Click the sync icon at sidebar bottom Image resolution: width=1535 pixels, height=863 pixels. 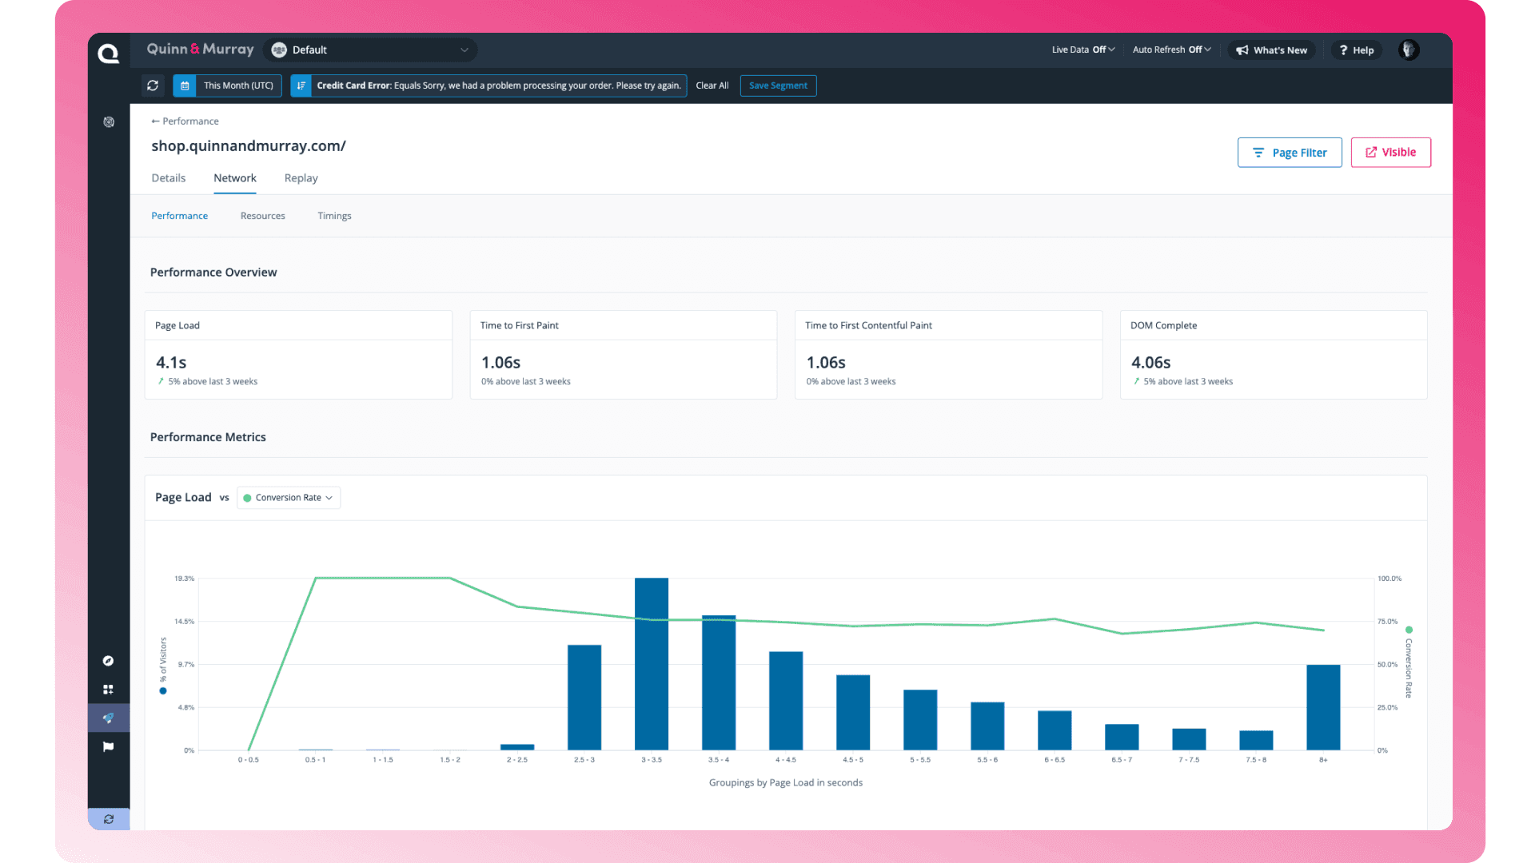tap(109, 819)
